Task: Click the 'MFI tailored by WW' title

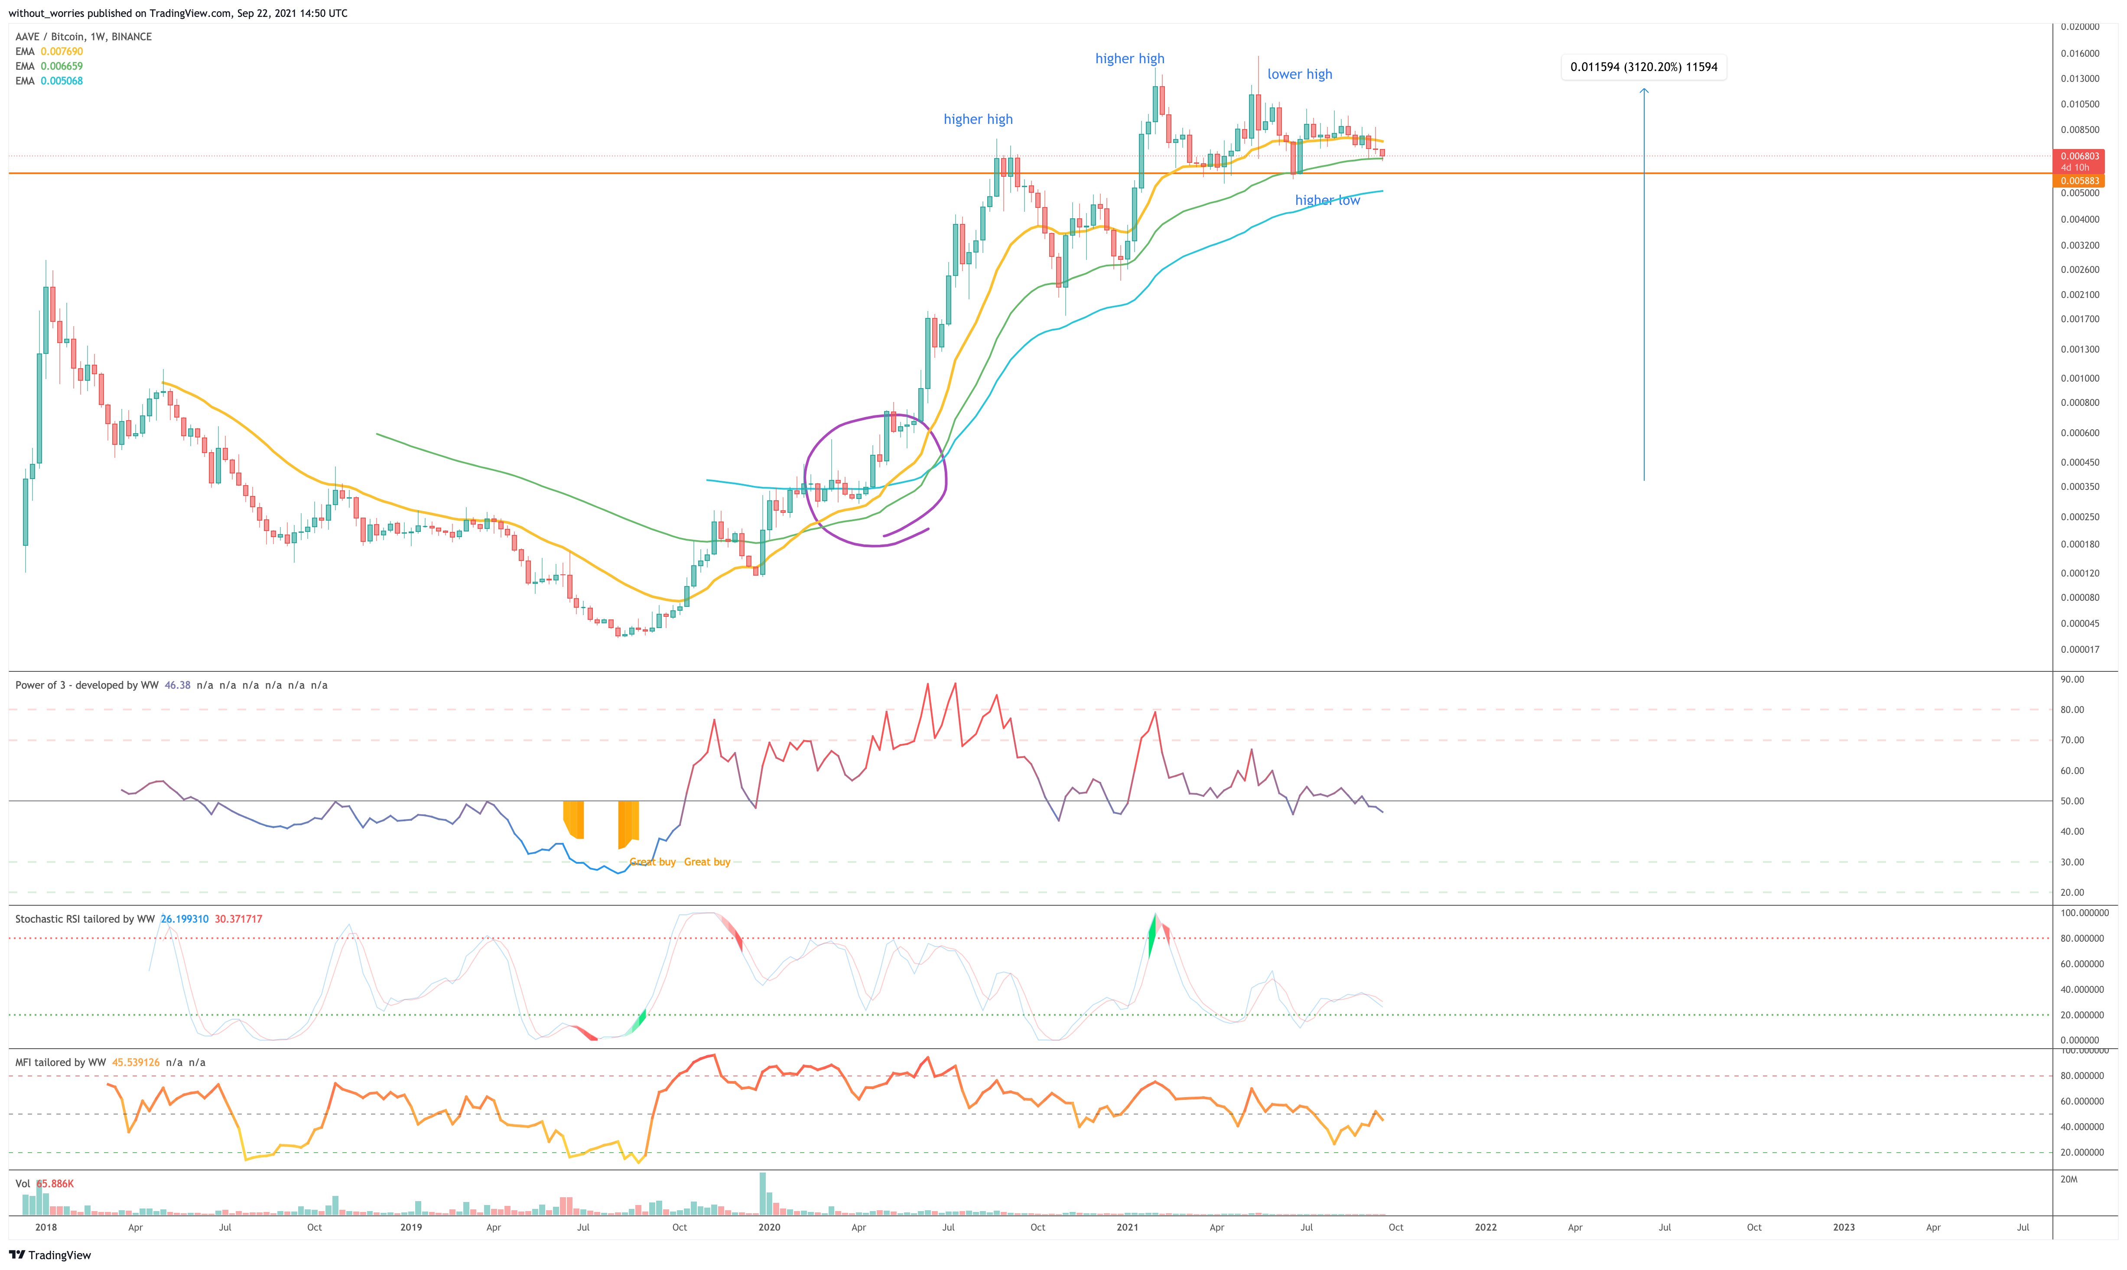Action: click(x=60, y=1062)
